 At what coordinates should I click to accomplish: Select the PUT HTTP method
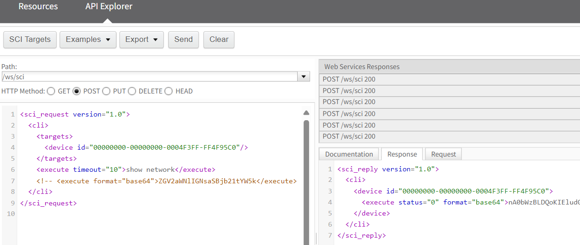106,91
